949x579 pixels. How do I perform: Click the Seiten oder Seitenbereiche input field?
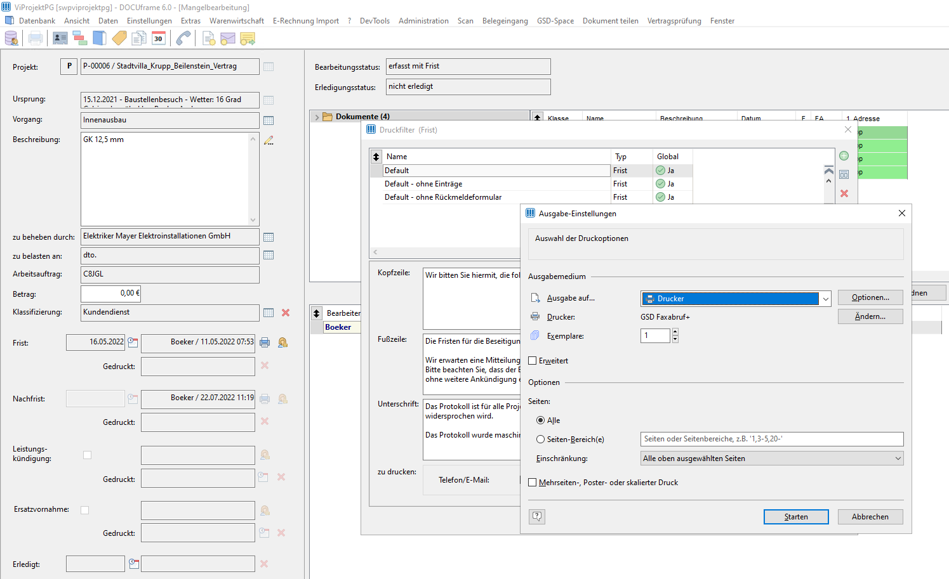[x=772, y=439]
